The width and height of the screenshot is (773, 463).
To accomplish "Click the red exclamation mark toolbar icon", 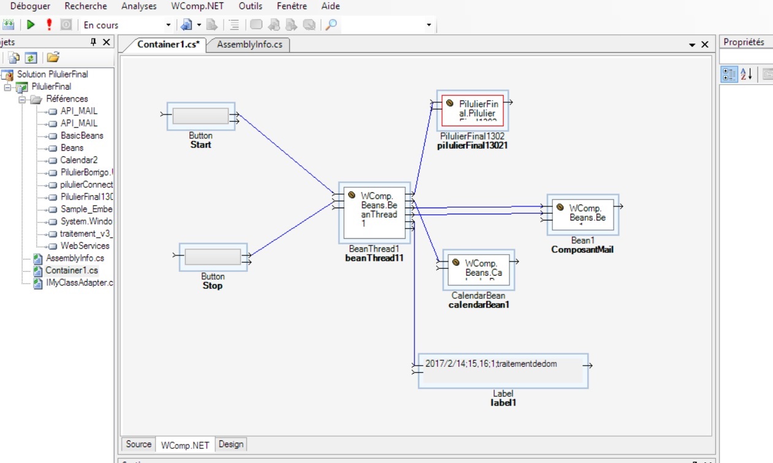I will pos(49,25).
